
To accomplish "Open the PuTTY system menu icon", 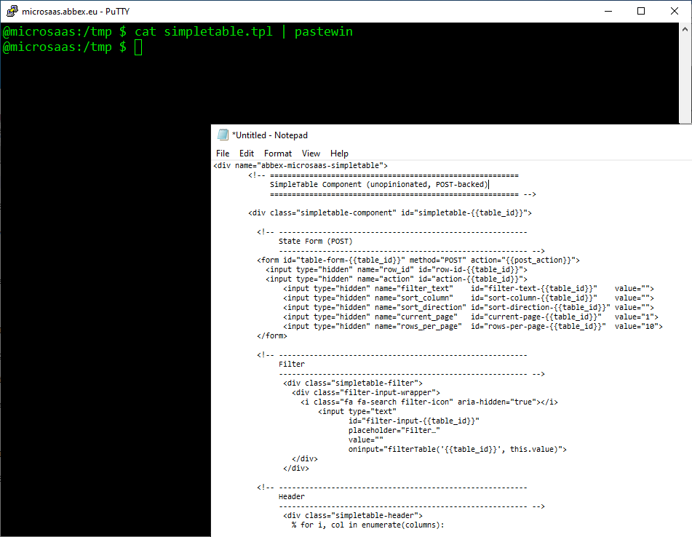I will 12,11.
